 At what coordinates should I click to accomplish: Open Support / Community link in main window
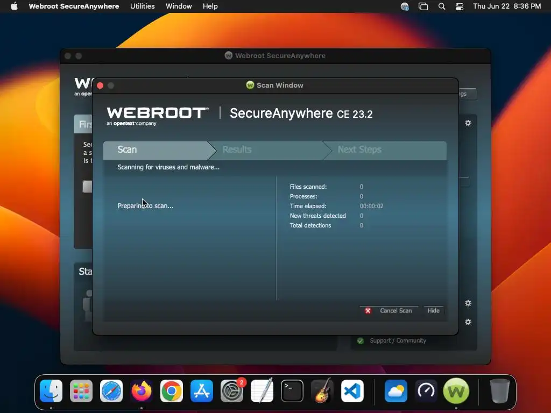tap(398, 340)
